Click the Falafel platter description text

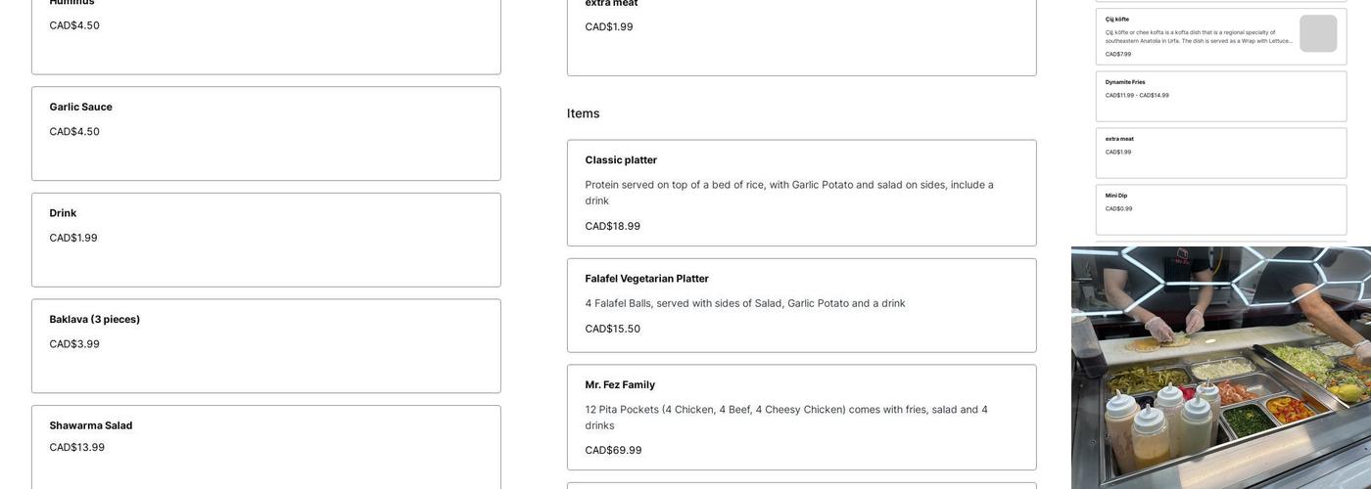tap(745, 303)
